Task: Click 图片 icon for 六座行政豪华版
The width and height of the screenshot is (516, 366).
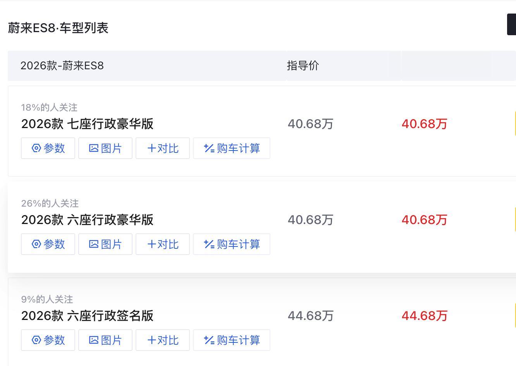Action: point(94,244)
